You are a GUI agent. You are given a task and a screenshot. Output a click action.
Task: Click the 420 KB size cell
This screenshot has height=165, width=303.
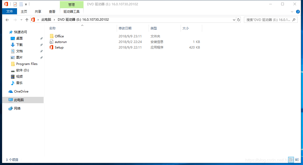click(194, 47)
